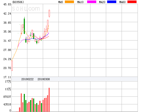152x112 pixels.
Task: Click the 38.65 price axis label
Action: 7,23
